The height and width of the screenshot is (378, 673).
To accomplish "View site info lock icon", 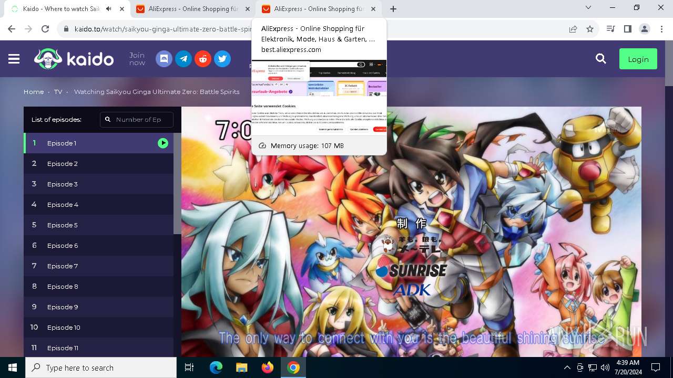I will click(66, 29).
